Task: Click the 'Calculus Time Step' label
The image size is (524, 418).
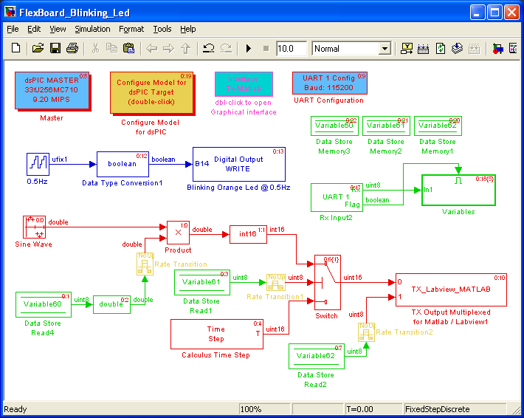Action: click(216, 355)
